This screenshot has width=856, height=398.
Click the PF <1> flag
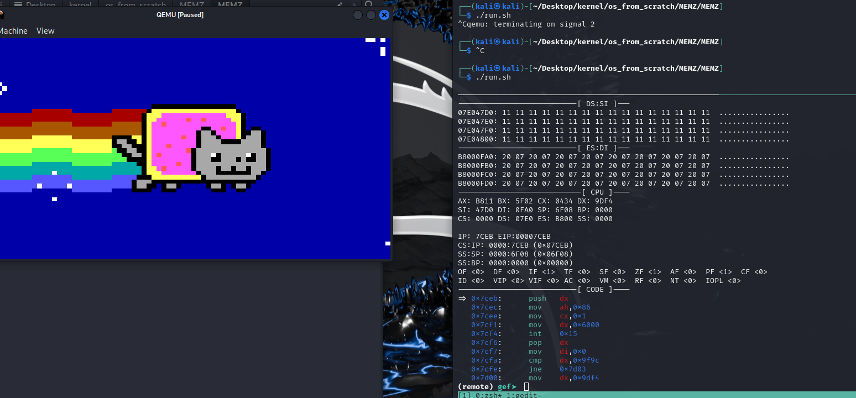719,272
